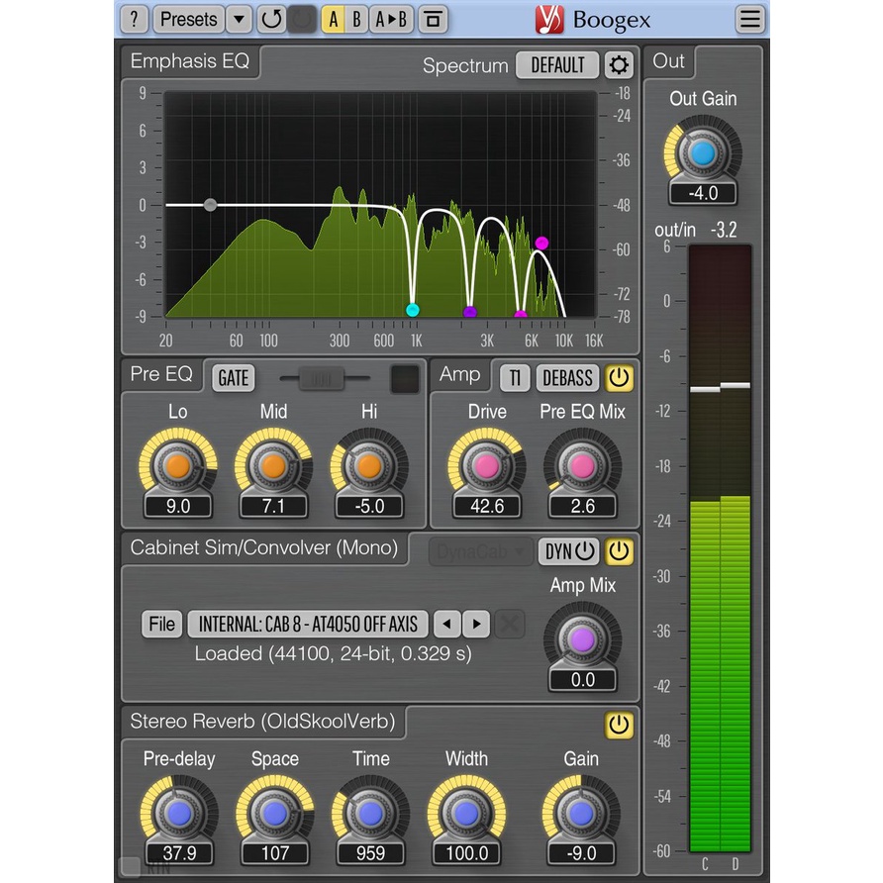The image size is (883, 883).
Task: Disable the Cabinet Sim power button
Action: [619, 551]
